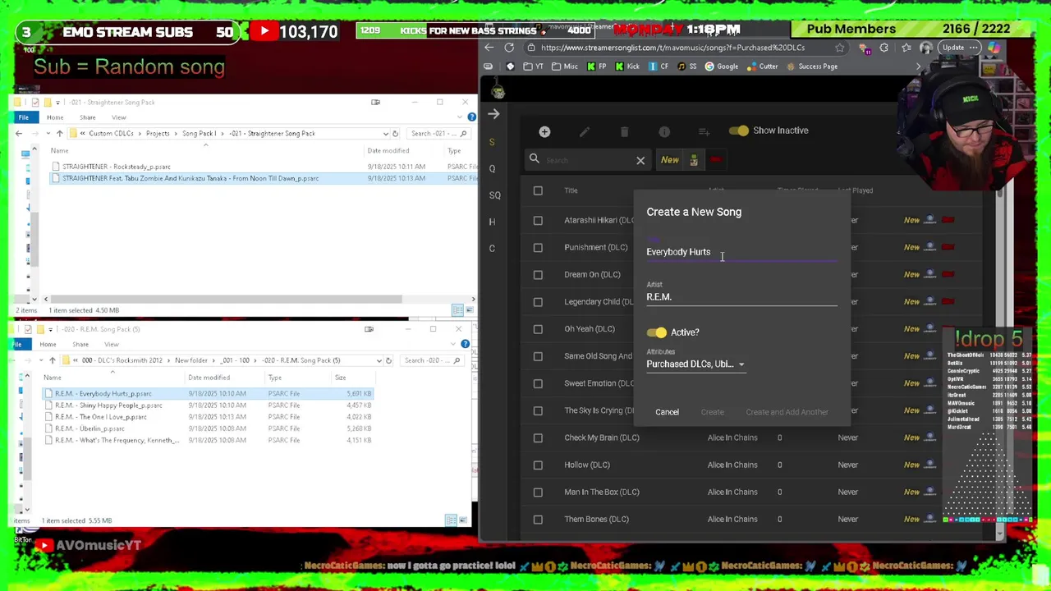Check the box for Them Bones (DLC)
The width and height of the screenshot is (1051, 591).
[538, 519]
